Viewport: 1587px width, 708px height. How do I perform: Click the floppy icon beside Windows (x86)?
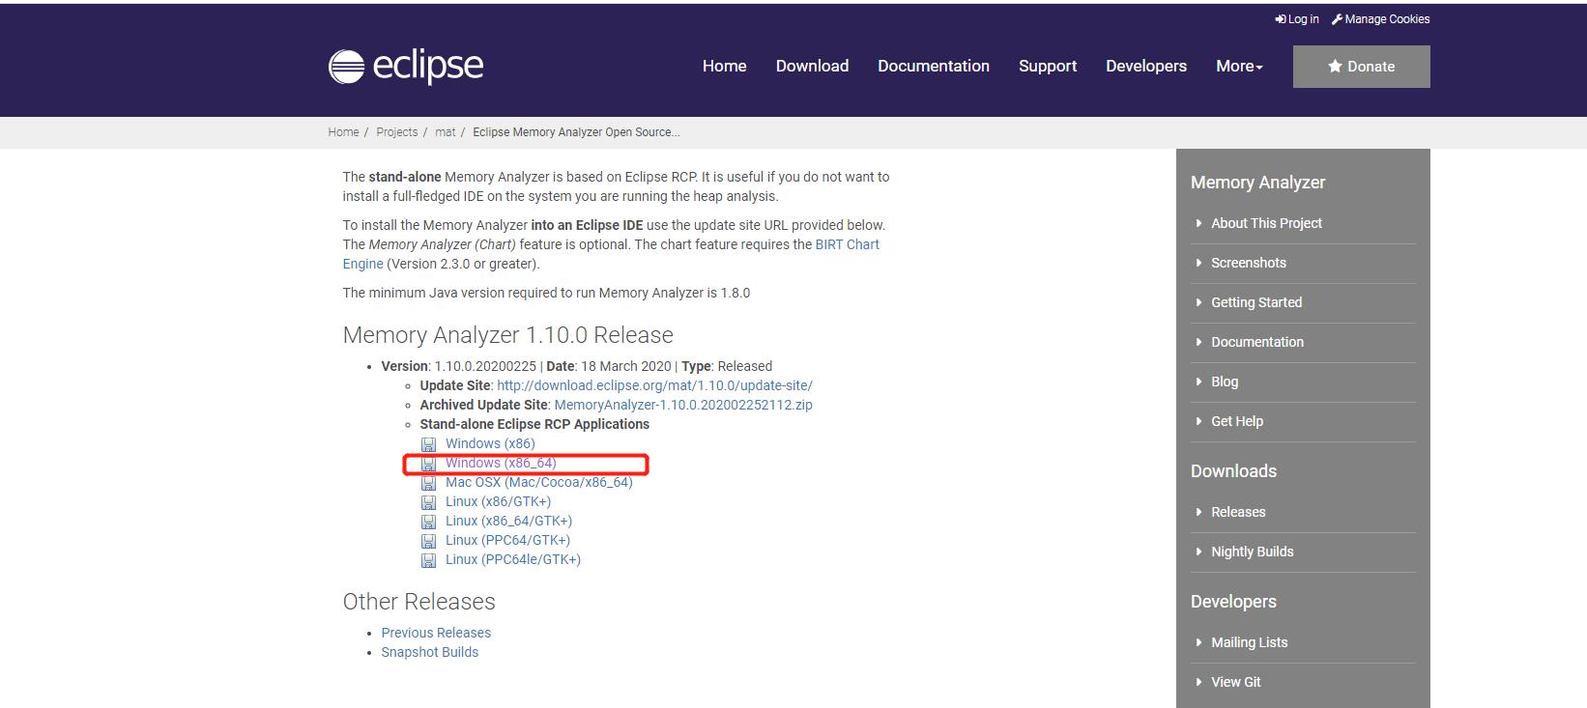pos(428,444)
